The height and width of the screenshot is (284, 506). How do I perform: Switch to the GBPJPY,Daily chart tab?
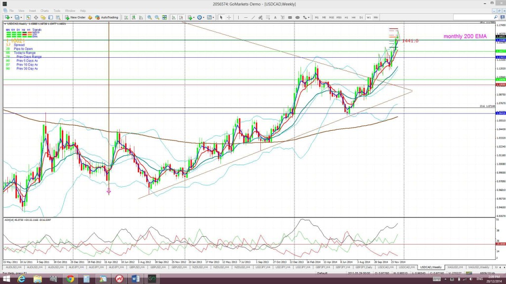tap(364, 267)
